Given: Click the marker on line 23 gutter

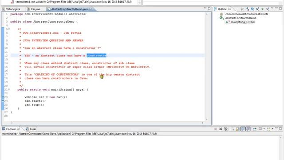Looking at the screenshot, I should (x=3, y=97).
